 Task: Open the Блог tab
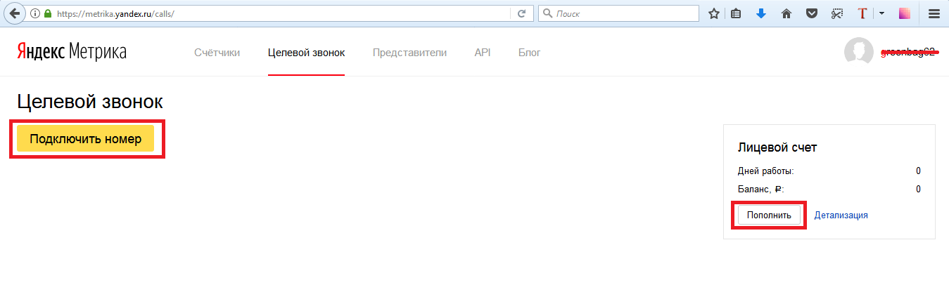tap(530, 53)
